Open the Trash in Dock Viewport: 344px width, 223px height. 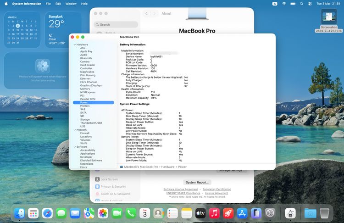click(324, 213)
